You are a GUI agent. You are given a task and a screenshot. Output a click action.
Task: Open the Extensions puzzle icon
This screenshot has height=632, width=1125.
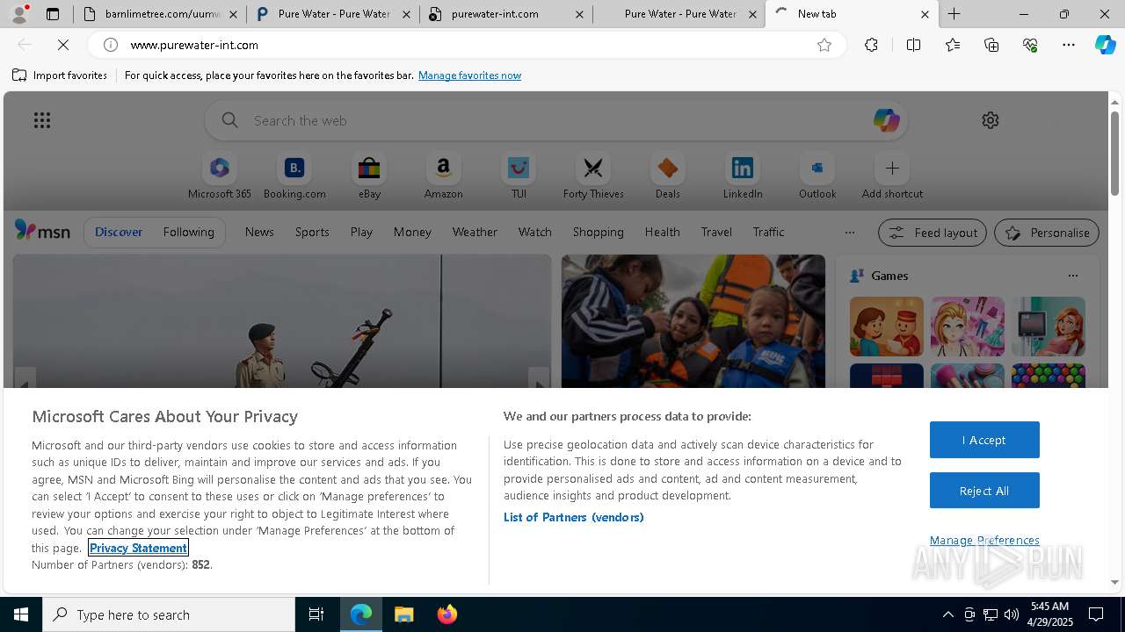871,45
